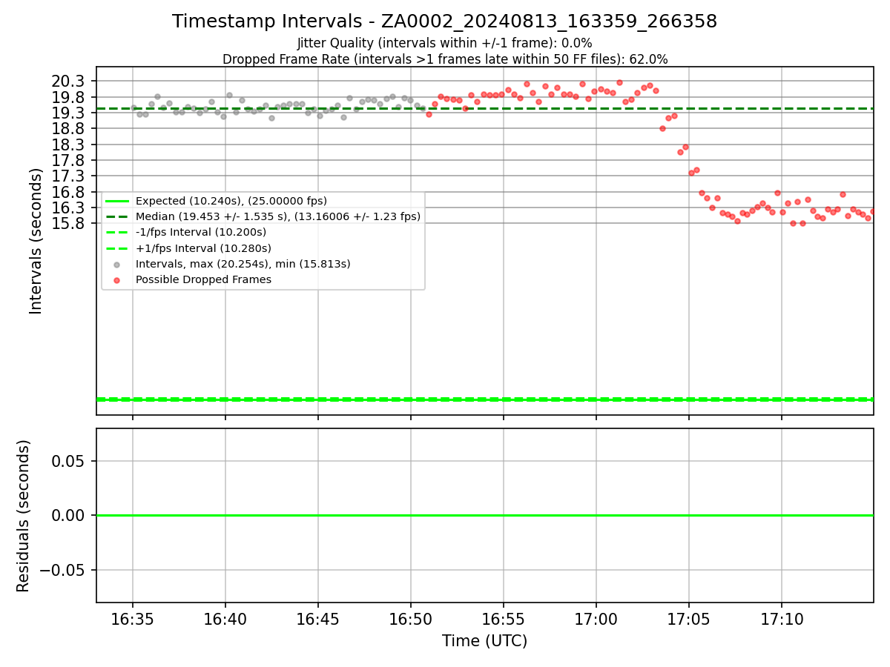This screenshot has width=890, height=667.
Task: Click the x-axis time label 16:45
Action: (x=318, y=619)
